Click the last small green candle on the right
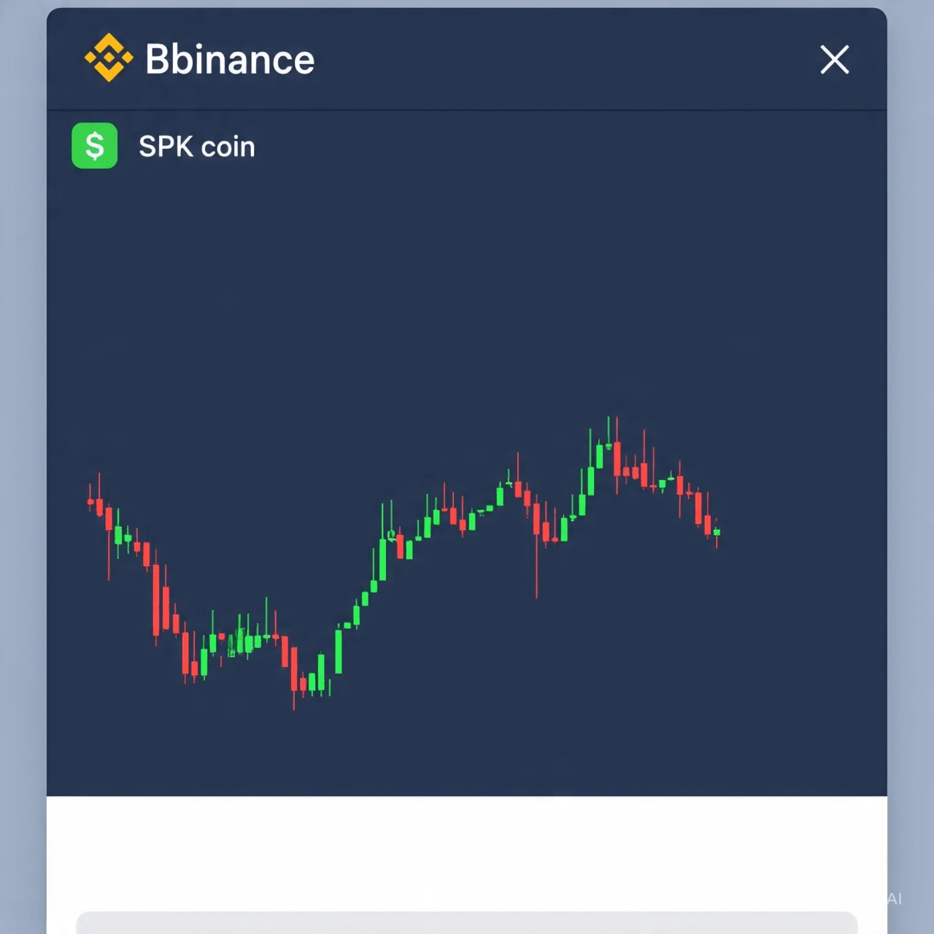This screenshot has width=934, height=934. (717, 533)
